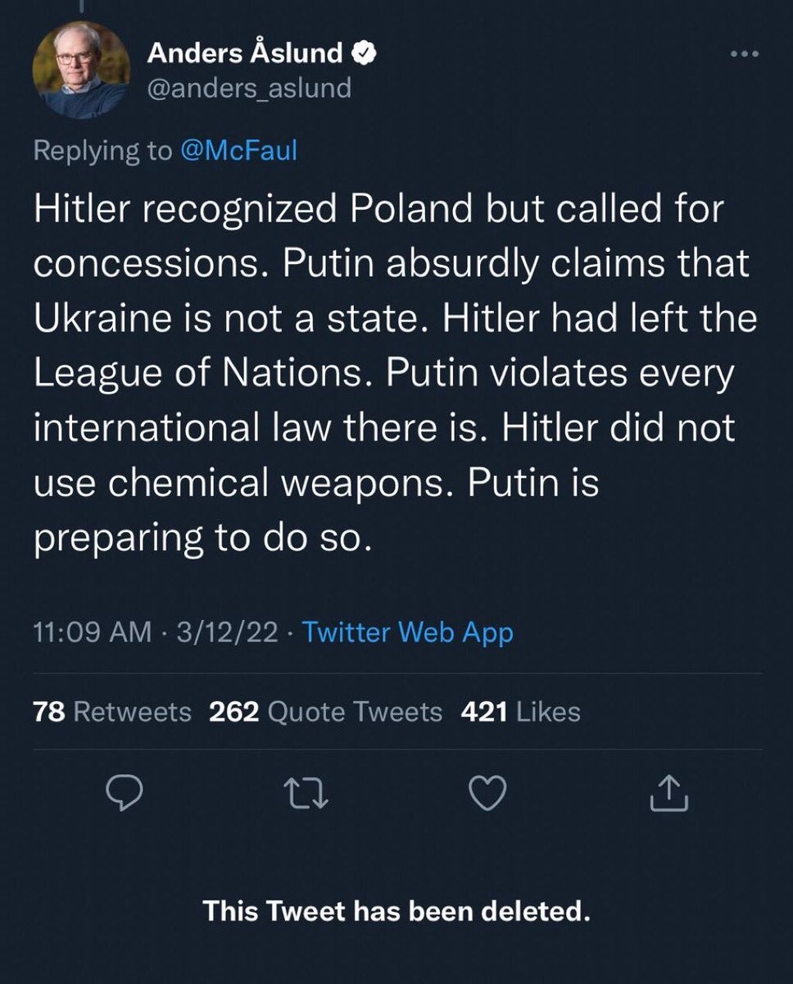Click the blue verified badge
793x984 pixels.
(x=364, y=54)
